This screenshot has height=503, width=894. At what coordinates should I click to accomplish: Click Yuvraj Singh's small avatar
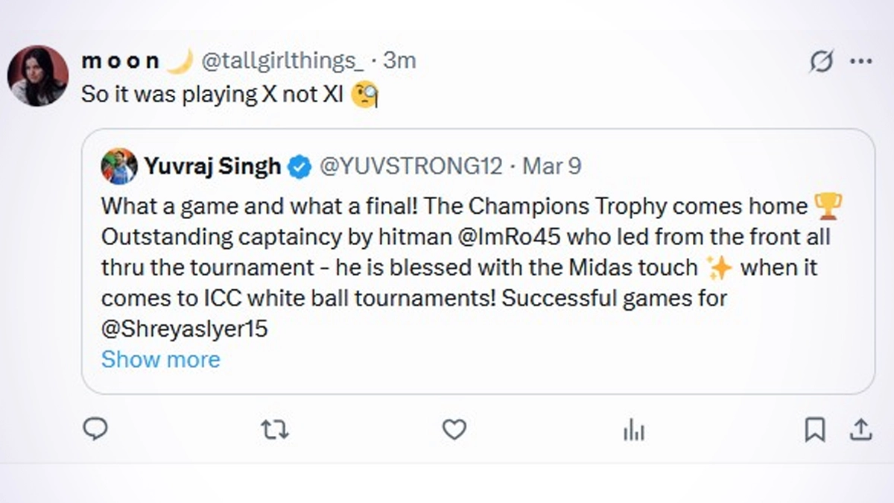pyautogui.click(x=119, y=166)
